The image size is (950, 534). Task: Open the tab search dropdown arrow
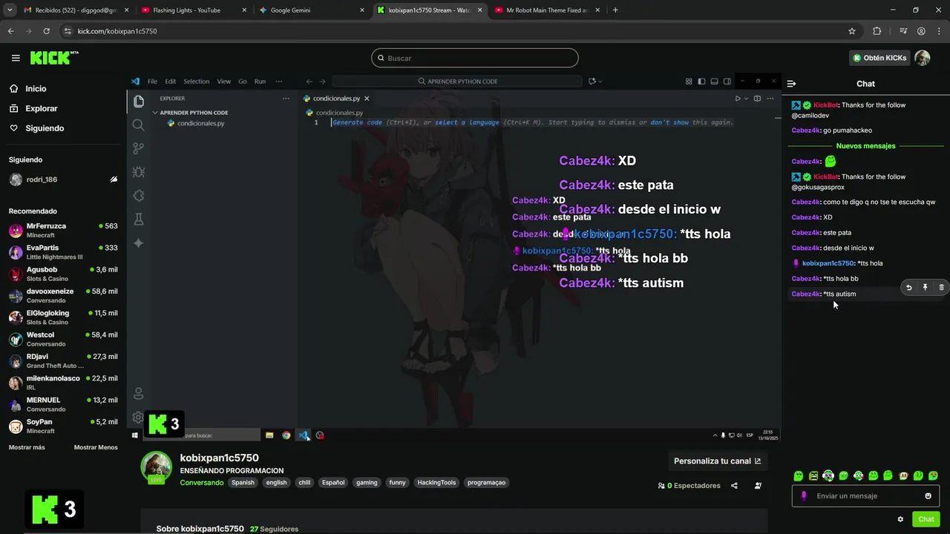[x=10, y=10]
